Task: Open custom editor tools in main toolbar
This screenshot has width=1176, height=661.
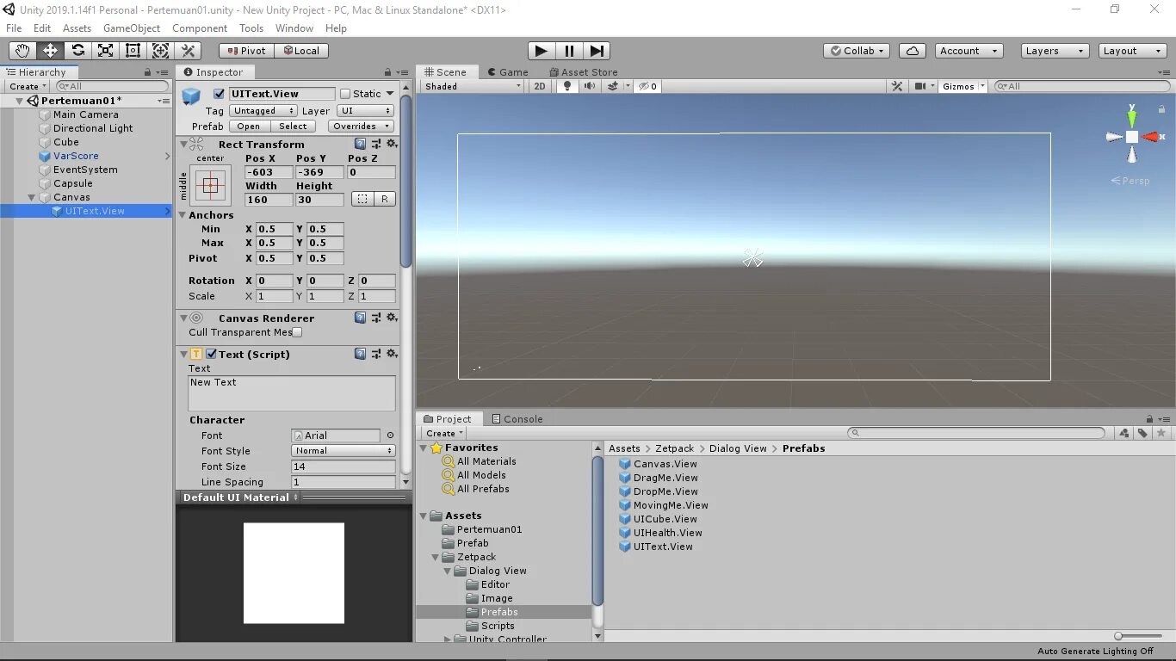Action: [x=188, y=51]
